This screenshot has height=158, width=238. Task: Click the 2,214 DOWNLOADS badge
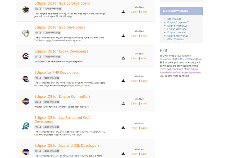(51, 151)
